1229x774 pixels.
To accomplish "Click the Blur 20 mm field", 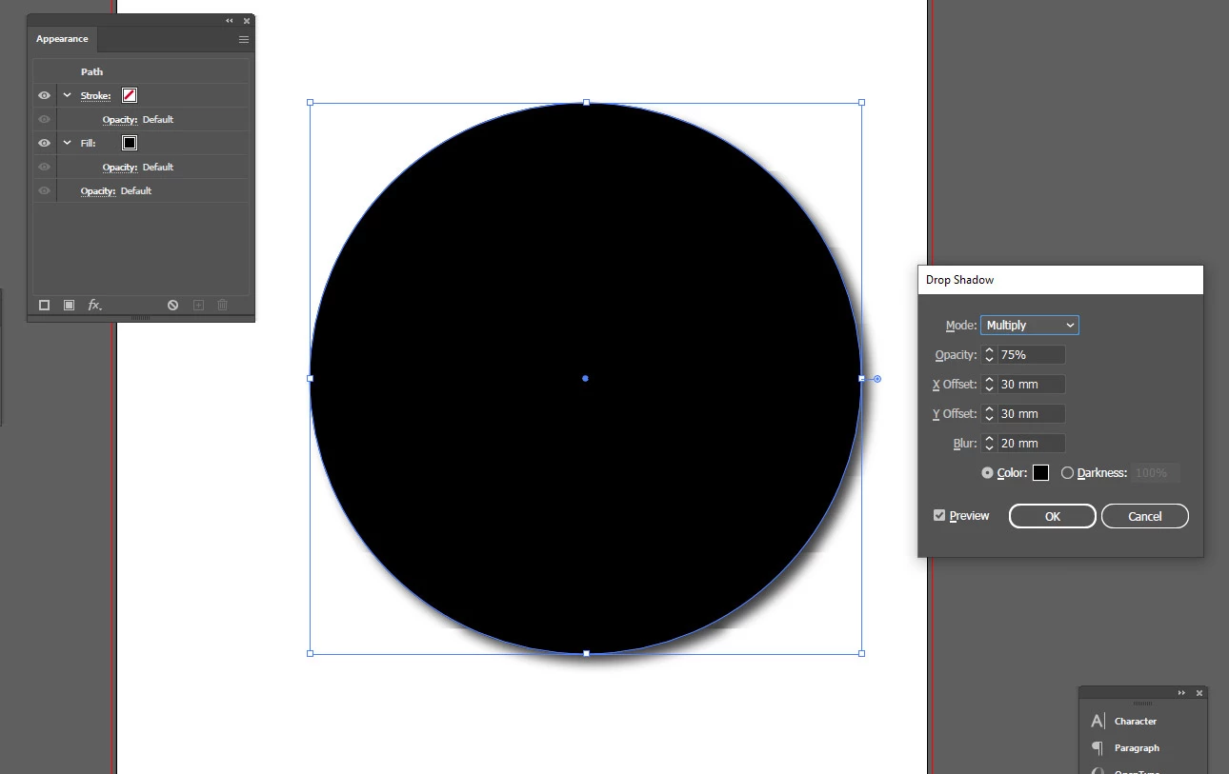I will (1031, 444).
